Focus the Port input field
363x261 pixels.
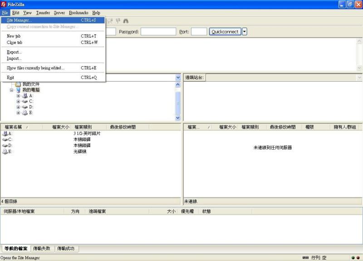199,31
